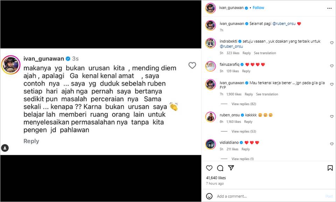336x202 pixels.
Task: Like indrabekti's comment
Action: coord(332,43)
